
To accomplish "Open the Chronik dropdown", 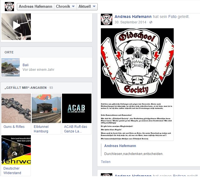I will [x=65, y=7].
